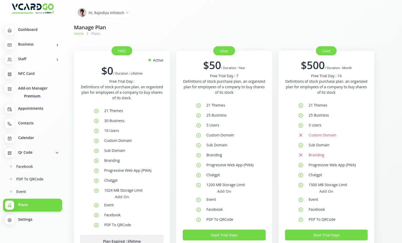Open the Rajodiya infotech user dropdown

coord(104,13)
